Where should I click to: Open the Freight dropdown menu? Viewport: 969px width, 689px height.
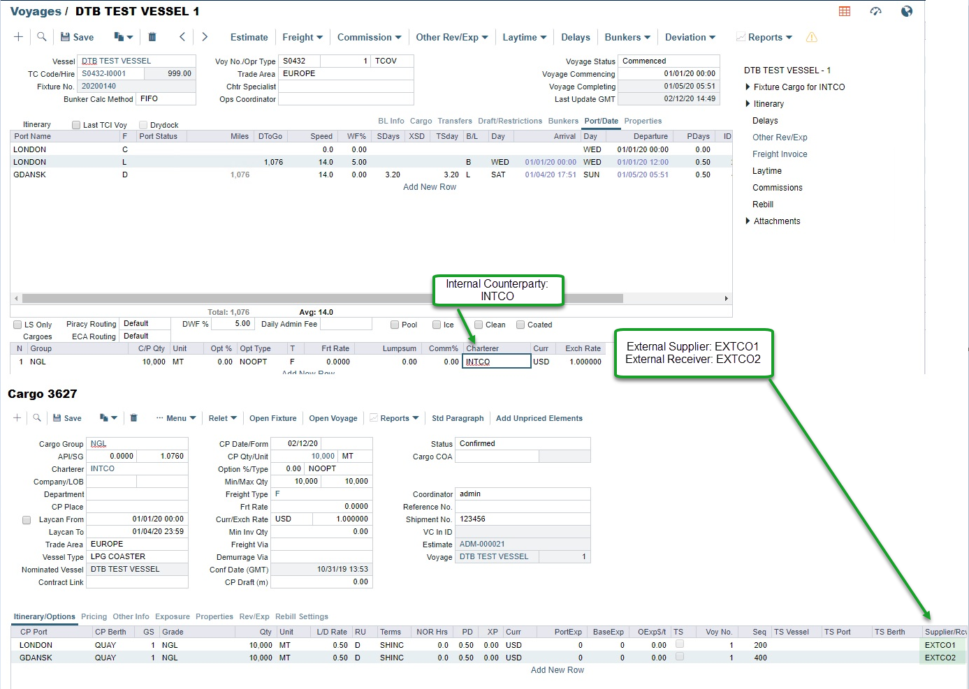tap(303, 38)
